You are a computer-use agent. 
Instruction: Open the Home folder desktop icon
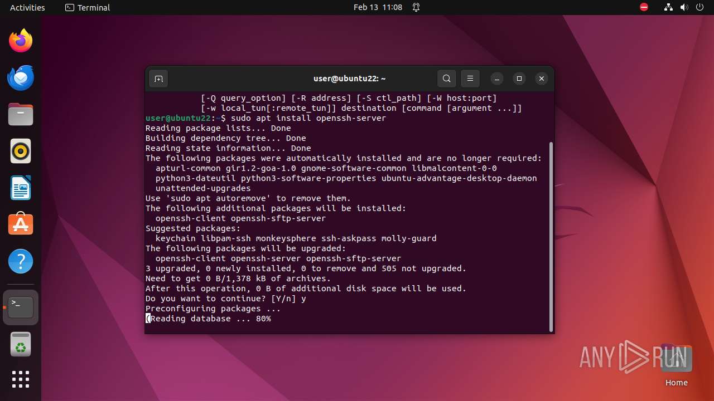click(676, 365)
